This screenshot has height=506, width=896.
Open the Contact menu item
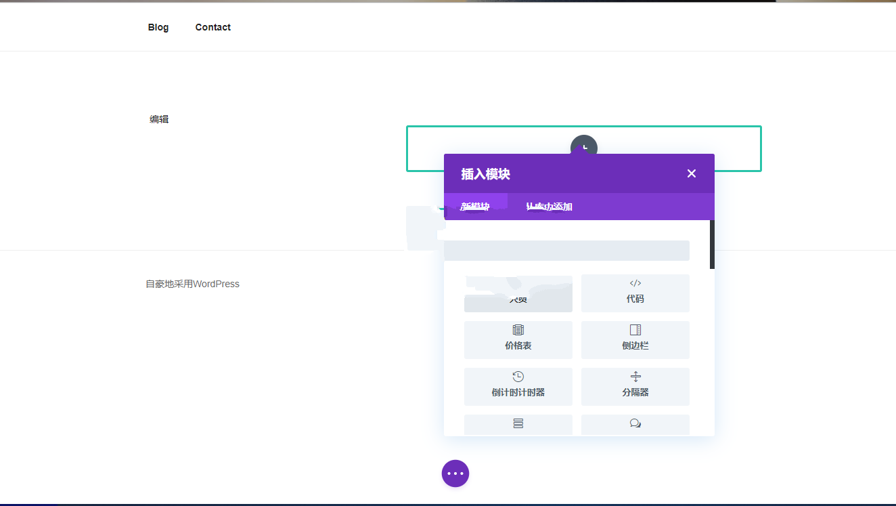click(212, 27)
